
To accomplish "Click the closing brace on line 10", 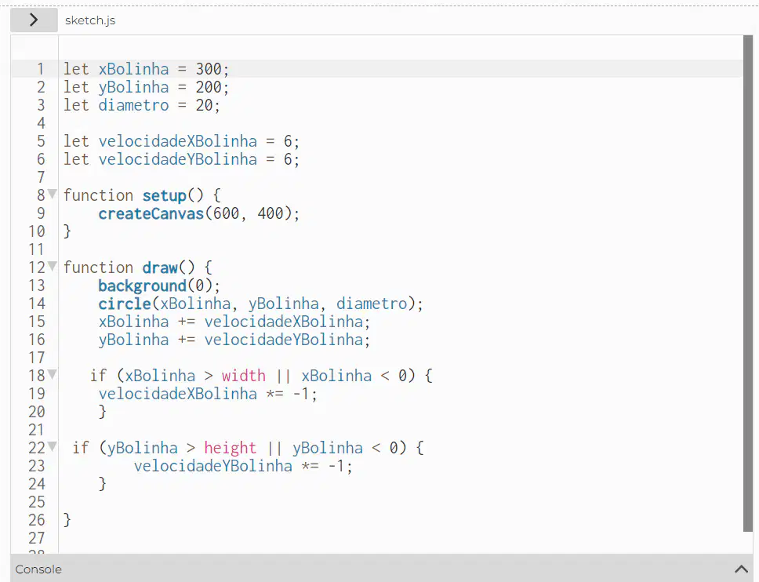I will tap(67, 231).
